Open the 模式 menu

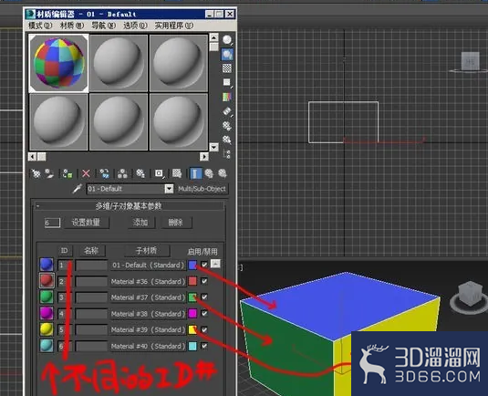[40, 26]
